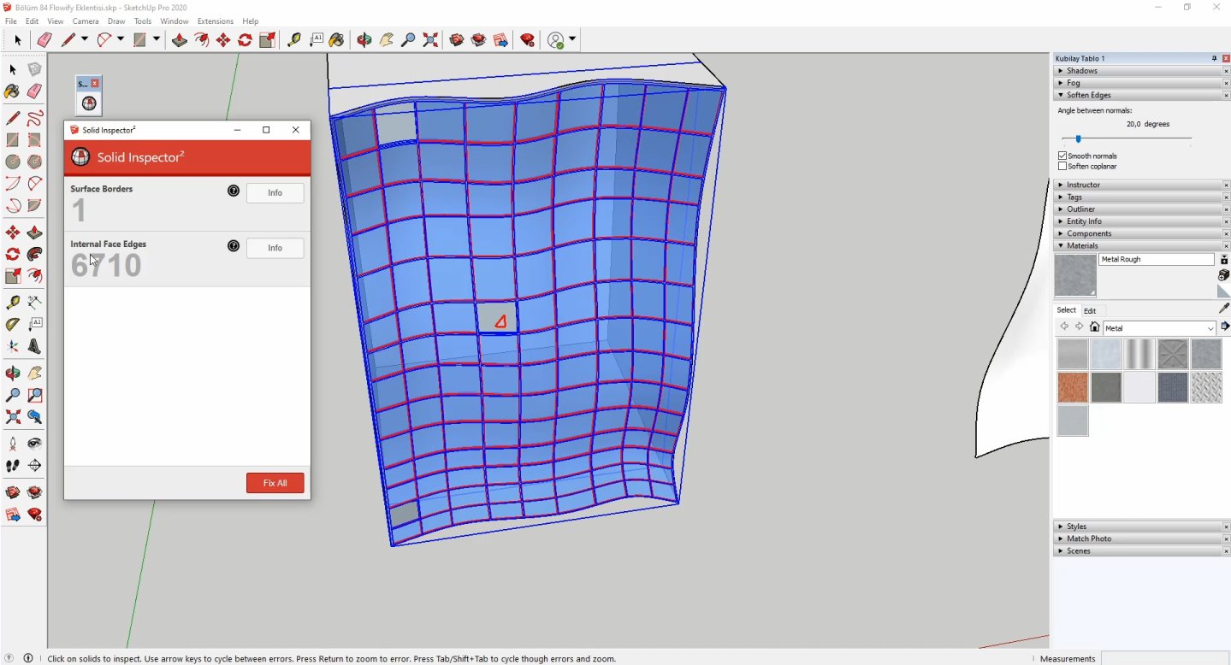This screenshot has height=665, width=1231.
Task: Click the Zoom Extents icon in top toolbar
Action: click(x=430, y=40)
